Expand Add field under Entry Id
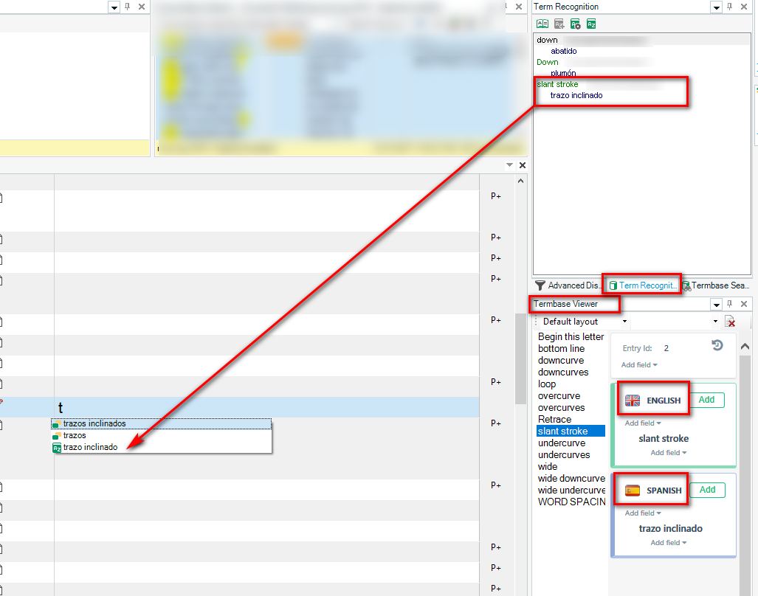 pyautogui.click(x=639, y=365)
